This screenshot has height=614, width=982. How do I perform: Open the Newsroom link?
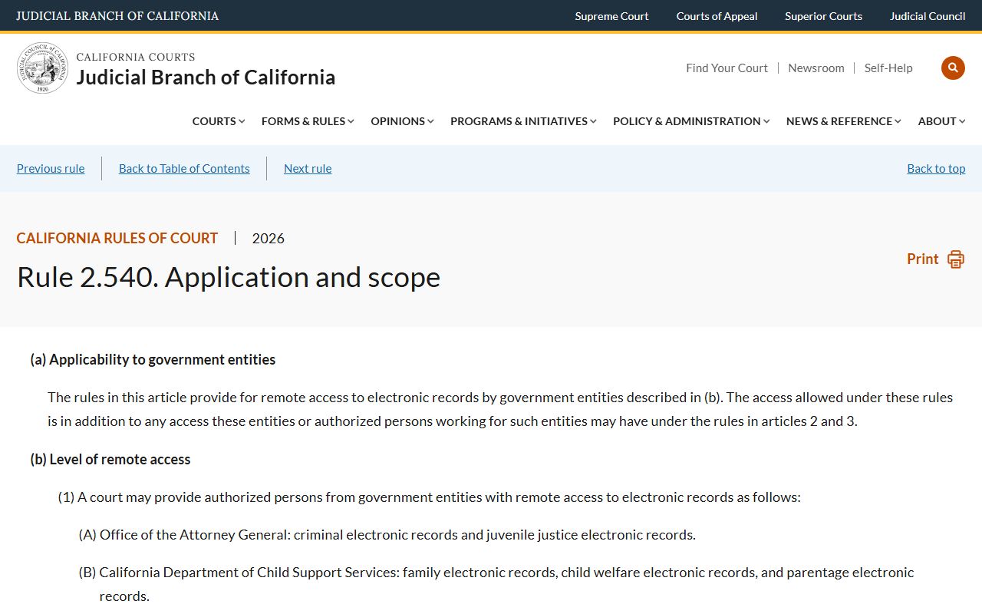[816, 68]
